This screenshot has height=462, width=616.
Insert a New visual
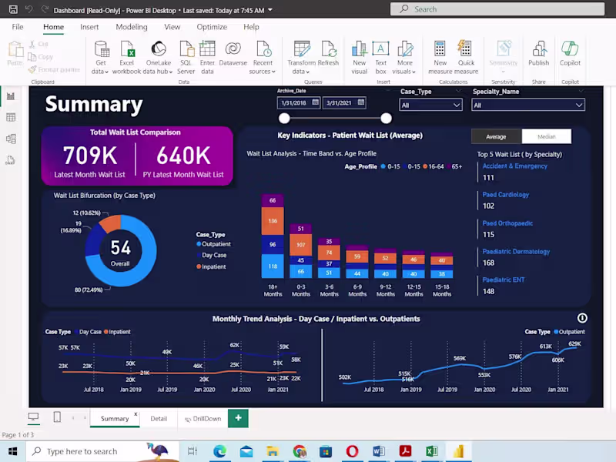pyautogui.click(x=360, y=54)
